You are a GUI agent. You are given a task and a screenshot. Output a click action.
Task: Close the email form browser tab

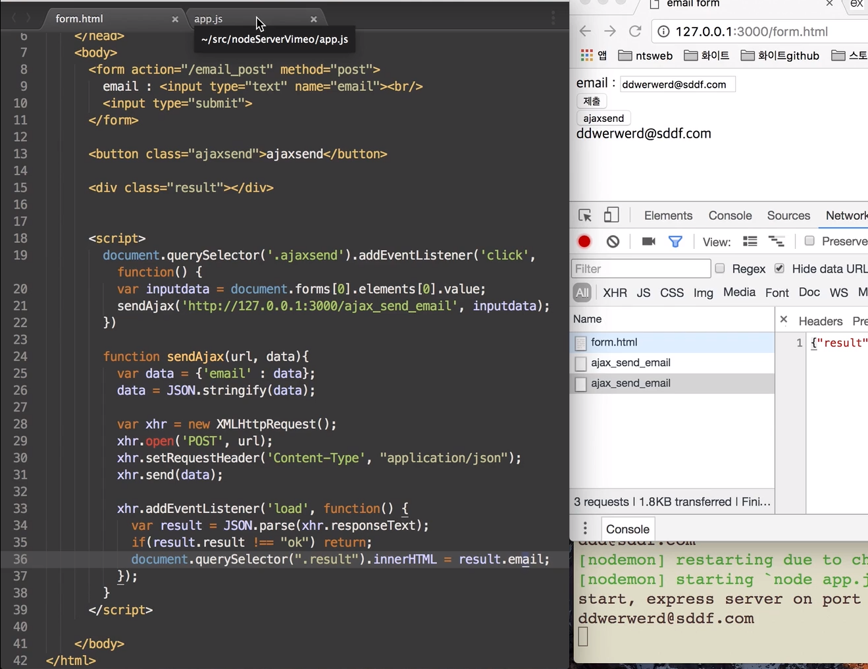[x=829, y=4]
